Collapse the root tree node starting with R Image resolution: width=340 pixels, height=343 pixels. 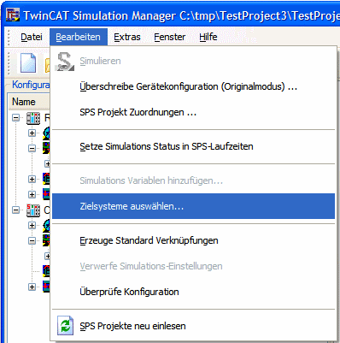(x=16, y=117)
